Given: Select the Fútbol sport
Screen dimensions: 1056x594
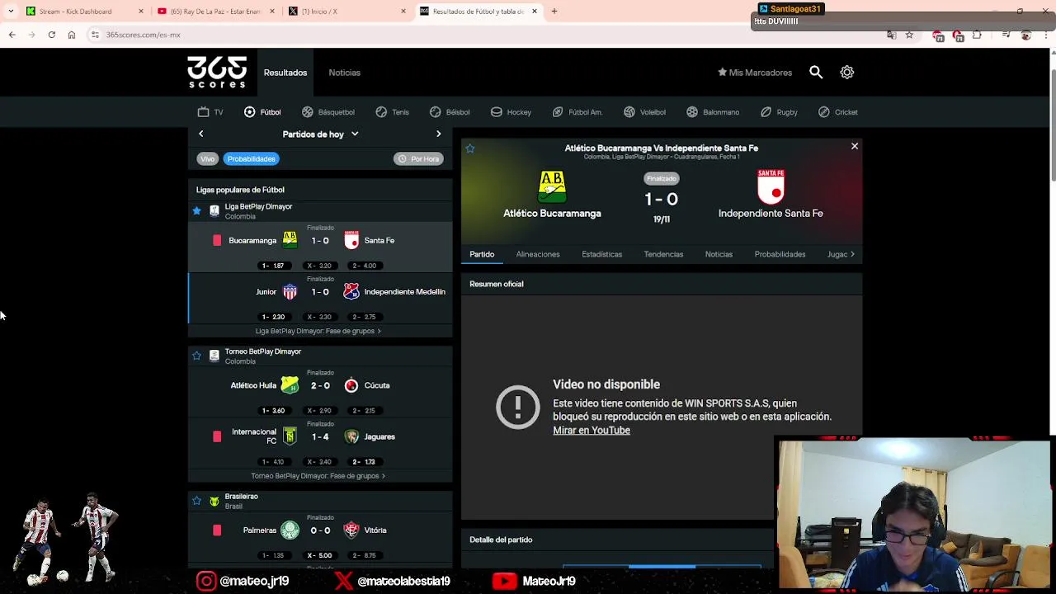Looking at the screenshot, I should pos(262,112).
